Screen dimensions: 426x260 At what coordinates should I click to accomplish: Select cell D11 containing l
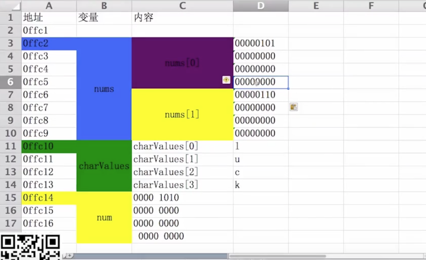pos(261,146)
